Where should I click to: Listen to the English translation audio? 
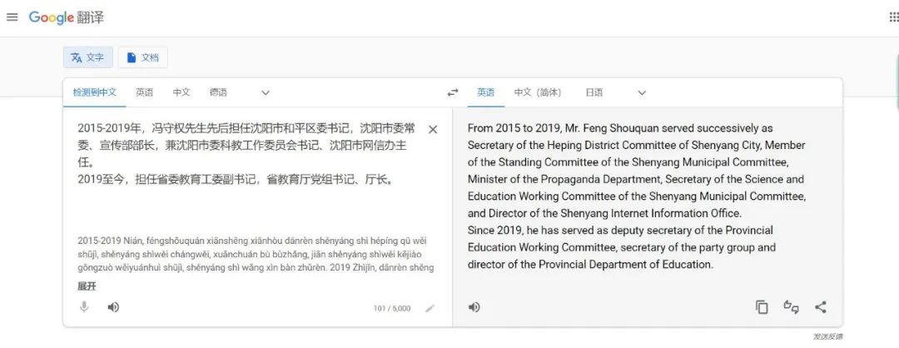pos(474,307)
